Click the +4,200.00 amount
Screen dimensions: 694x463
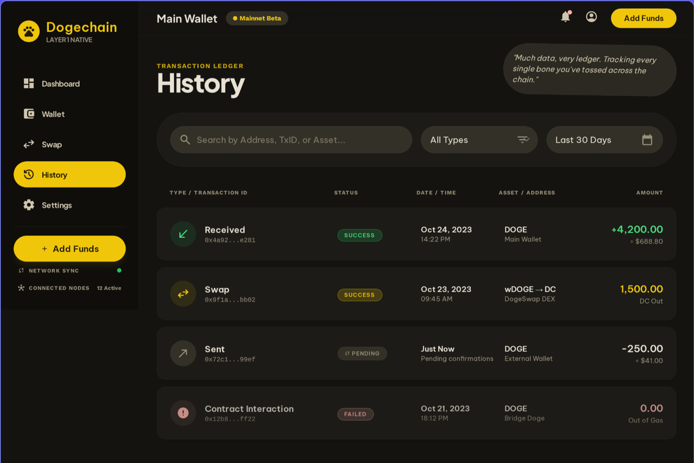pos(637,229)
